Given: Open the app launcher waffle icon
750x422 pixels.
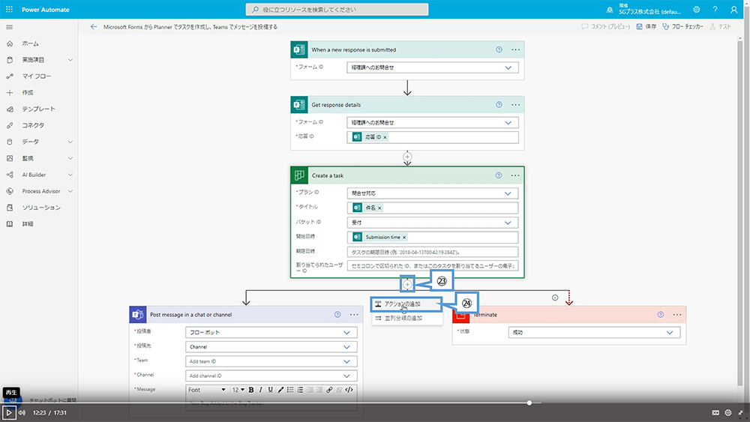Looking at the screenshot, I should click(9, 9).
